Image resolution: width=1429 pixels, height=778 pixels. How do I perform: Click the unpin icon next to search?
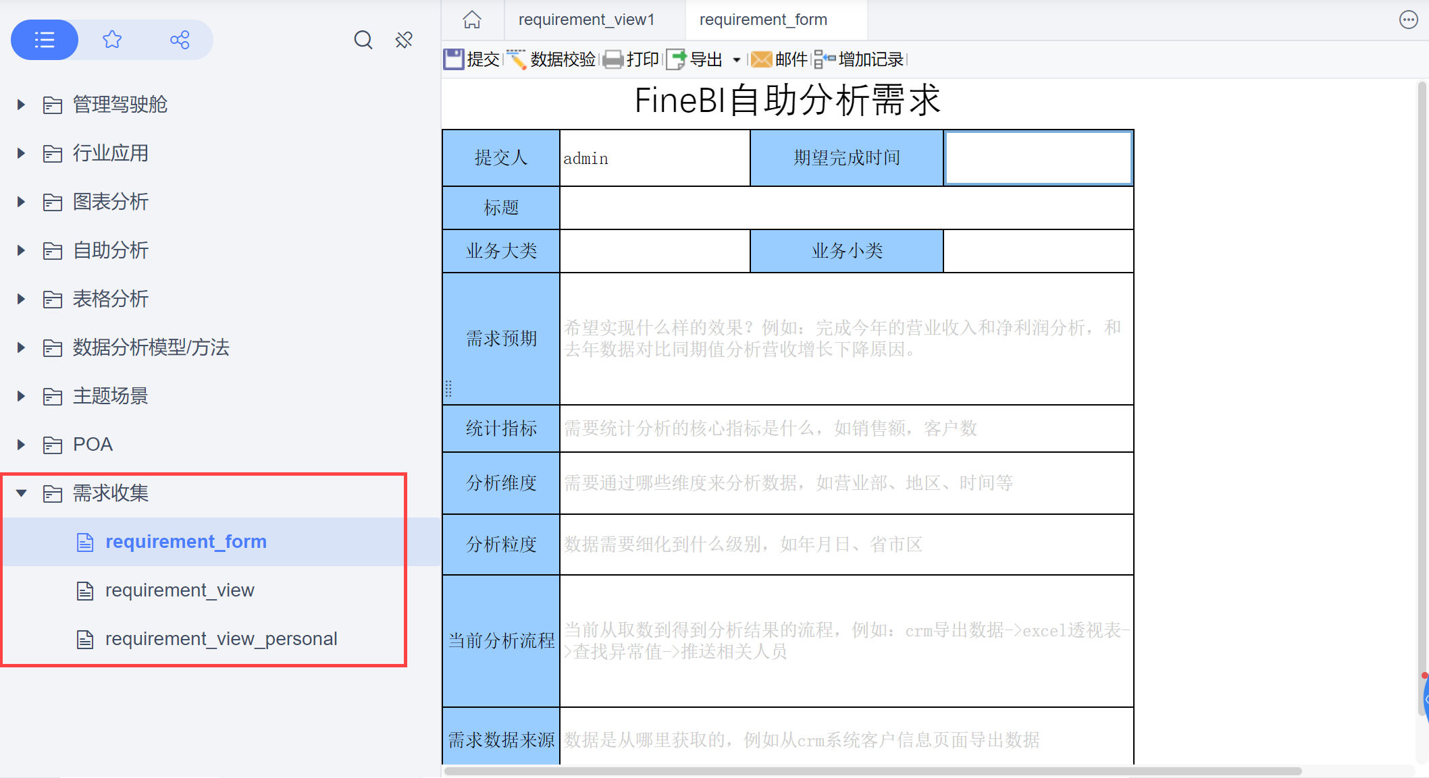point(403,40)
